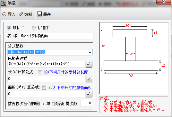This screenshot has height=117, width=172.
Task: Select the 标准件 radio button
Action: click(34, 28)
